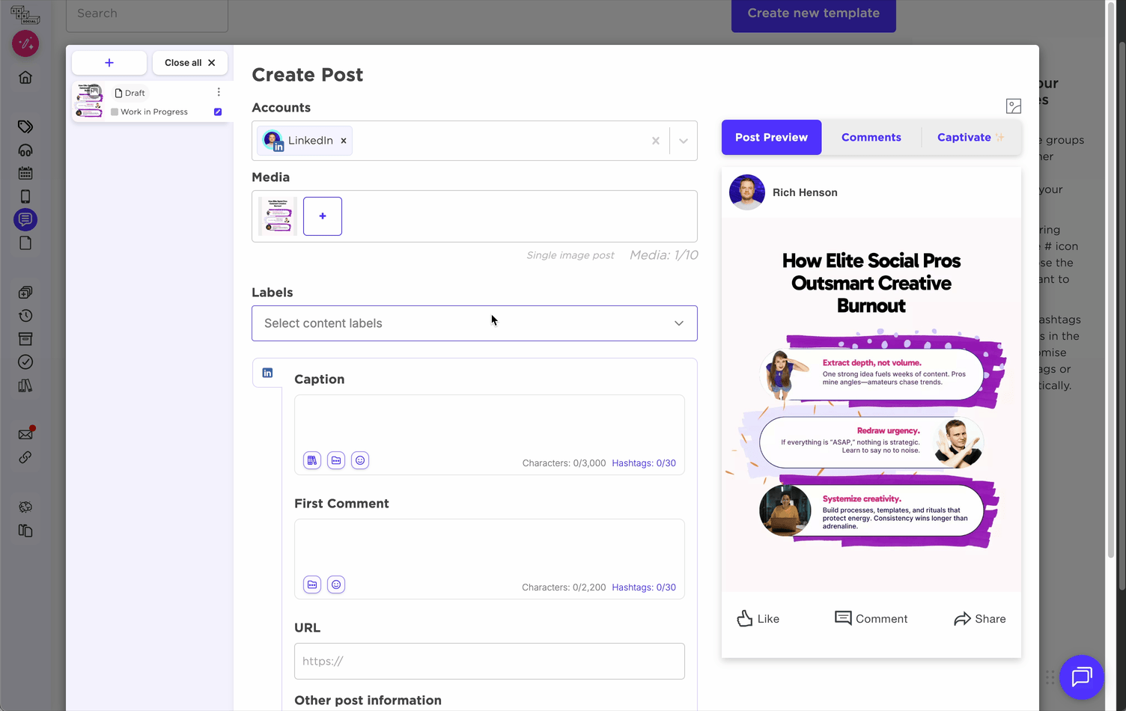Click the mobile device preview icon
The image size is (1126, 711).
[25, 196]
